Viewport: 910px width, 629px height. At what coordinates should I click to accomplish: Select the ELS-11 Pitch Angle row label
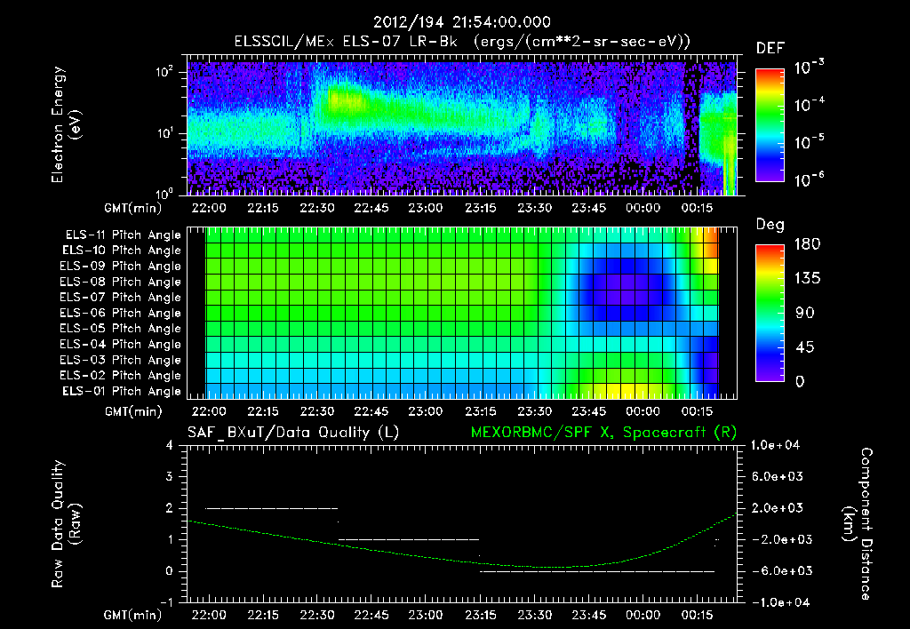coord(123,235)
